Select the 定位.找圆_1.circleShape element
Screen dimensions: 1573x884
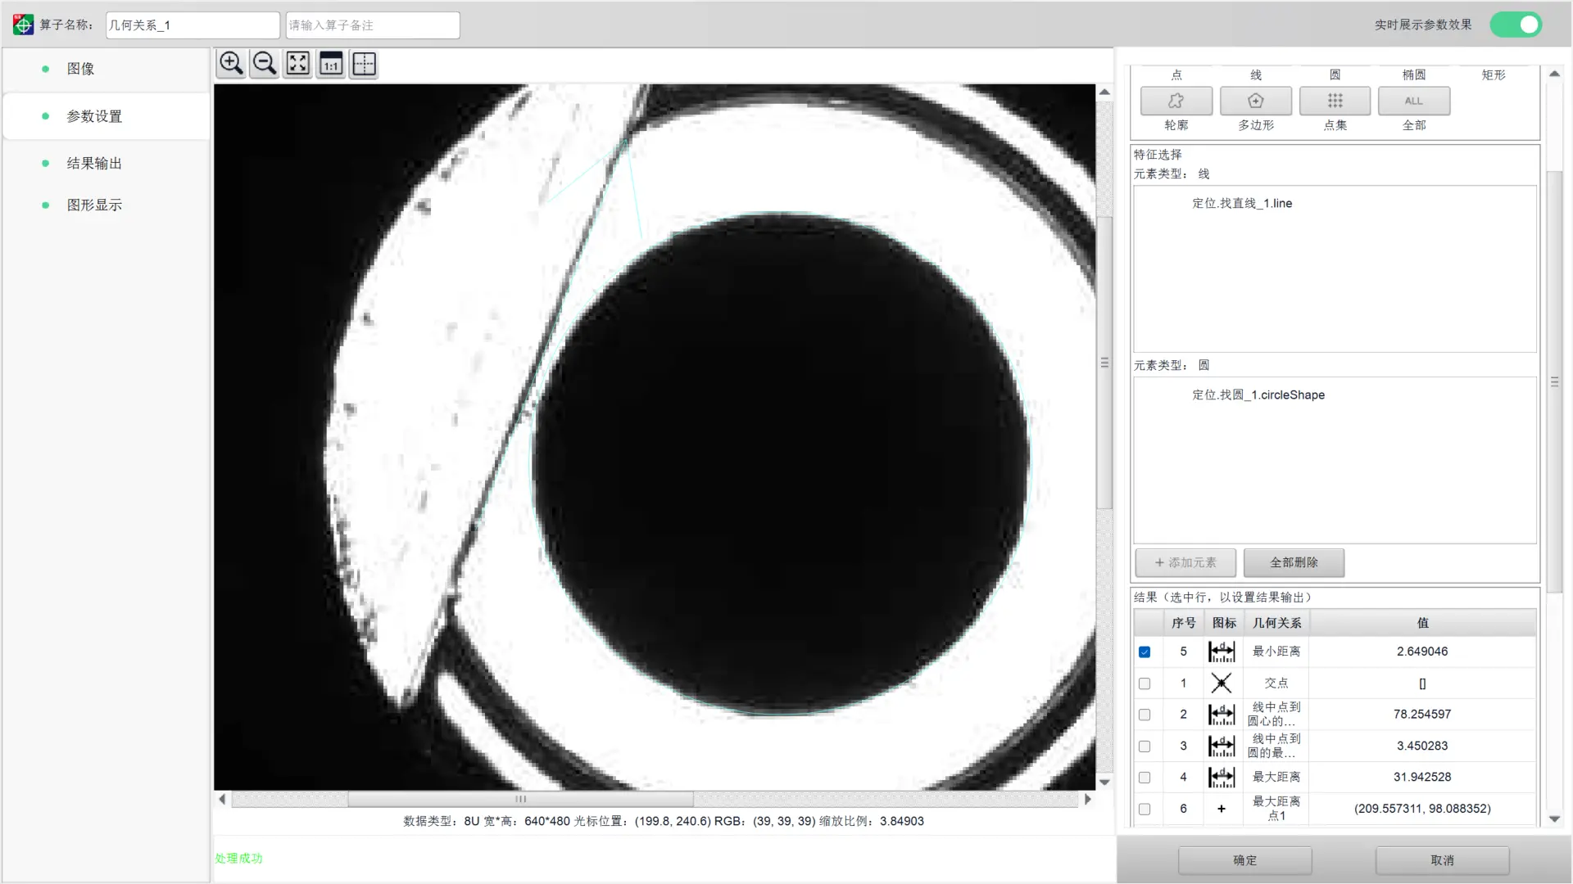pos(1258,395)
